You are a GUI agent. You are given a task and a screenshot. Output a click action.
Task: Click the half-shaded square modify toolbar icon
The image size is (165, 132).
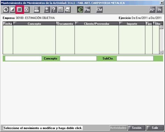[x=13, y=9]
